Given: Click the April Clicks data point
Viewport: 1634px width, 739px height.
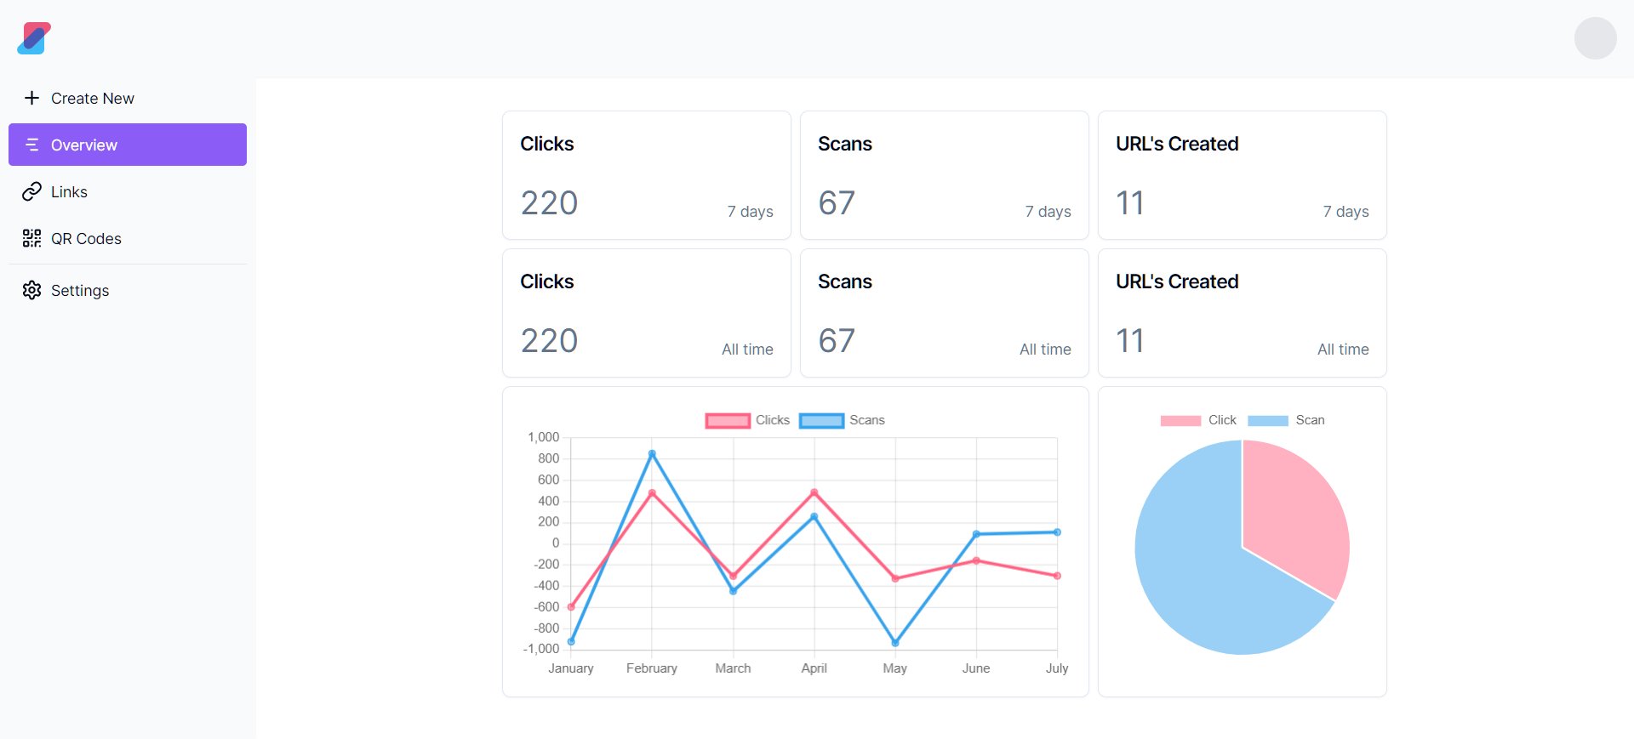Looking at the screenshot, I should tap(814, 492).
